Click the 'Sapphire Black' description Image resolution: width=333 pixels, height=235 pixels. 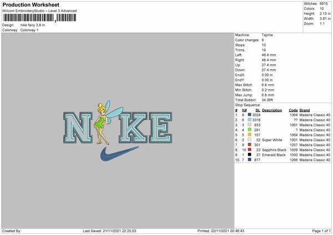[274, 150]
